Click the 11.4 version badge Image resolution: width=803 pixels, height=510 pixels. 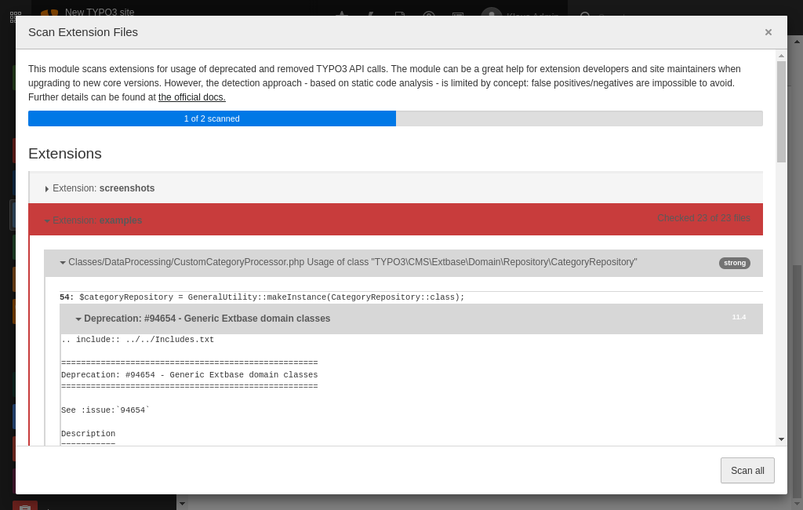tap(739, 317)
